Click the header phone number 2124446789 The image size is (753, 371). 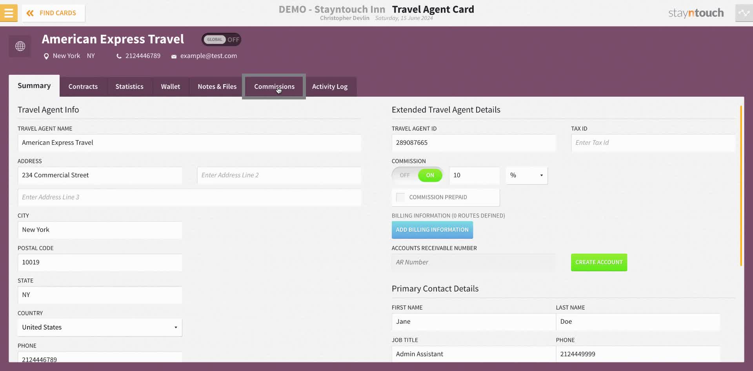point(143,56)
